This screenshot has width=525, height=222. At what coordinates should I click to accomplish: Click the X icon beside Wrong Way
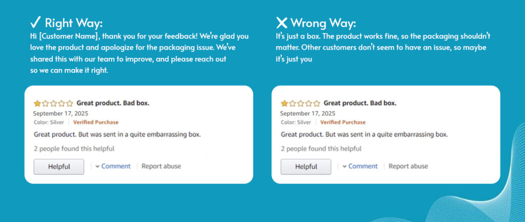click(281, 23)
